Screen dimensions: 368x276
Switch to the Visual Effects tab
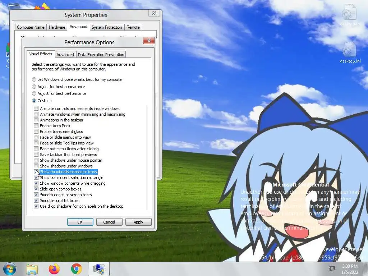point(41,54)
